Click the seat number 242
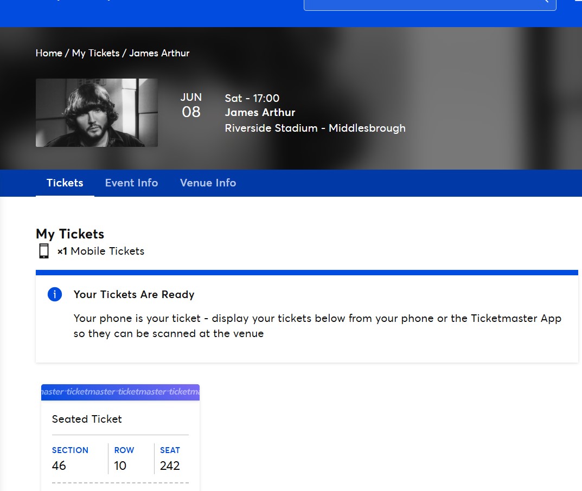Viewport: 582px width, 491px height. pos(170,466)
